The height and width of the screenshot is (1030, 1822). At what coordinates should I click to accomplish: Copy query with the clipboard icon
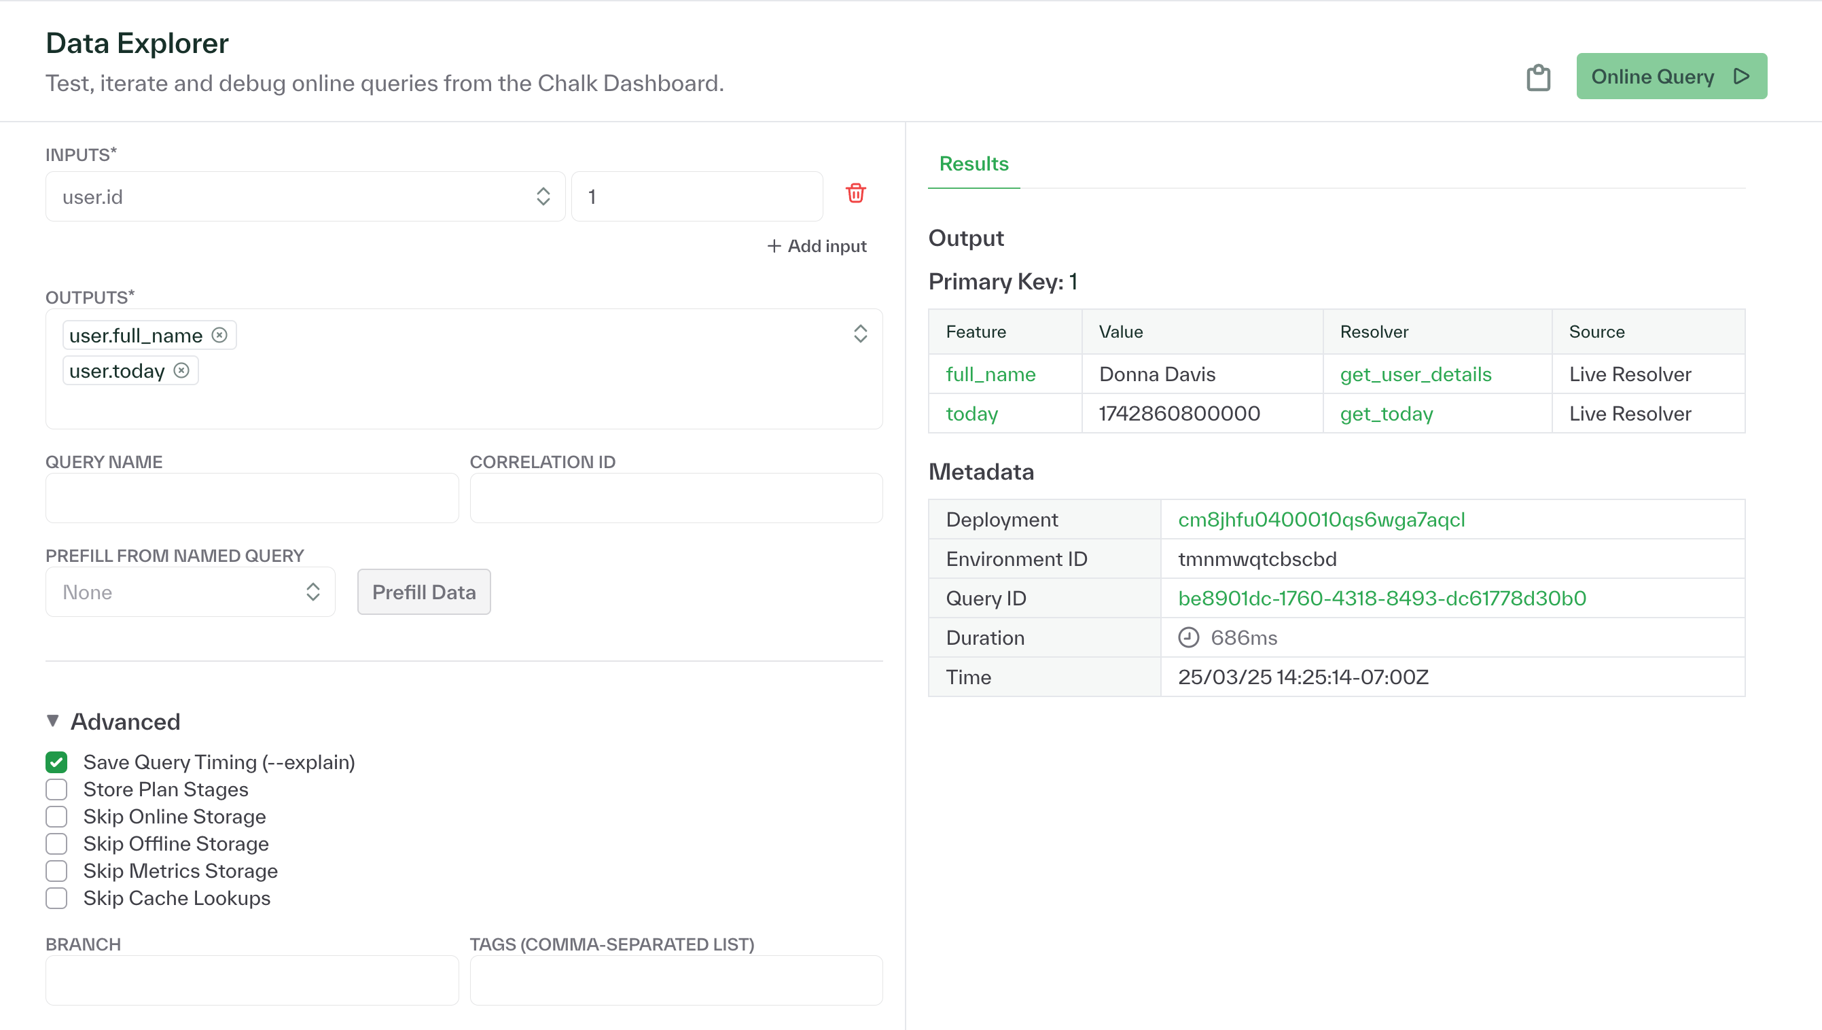tap(1539, 76)
